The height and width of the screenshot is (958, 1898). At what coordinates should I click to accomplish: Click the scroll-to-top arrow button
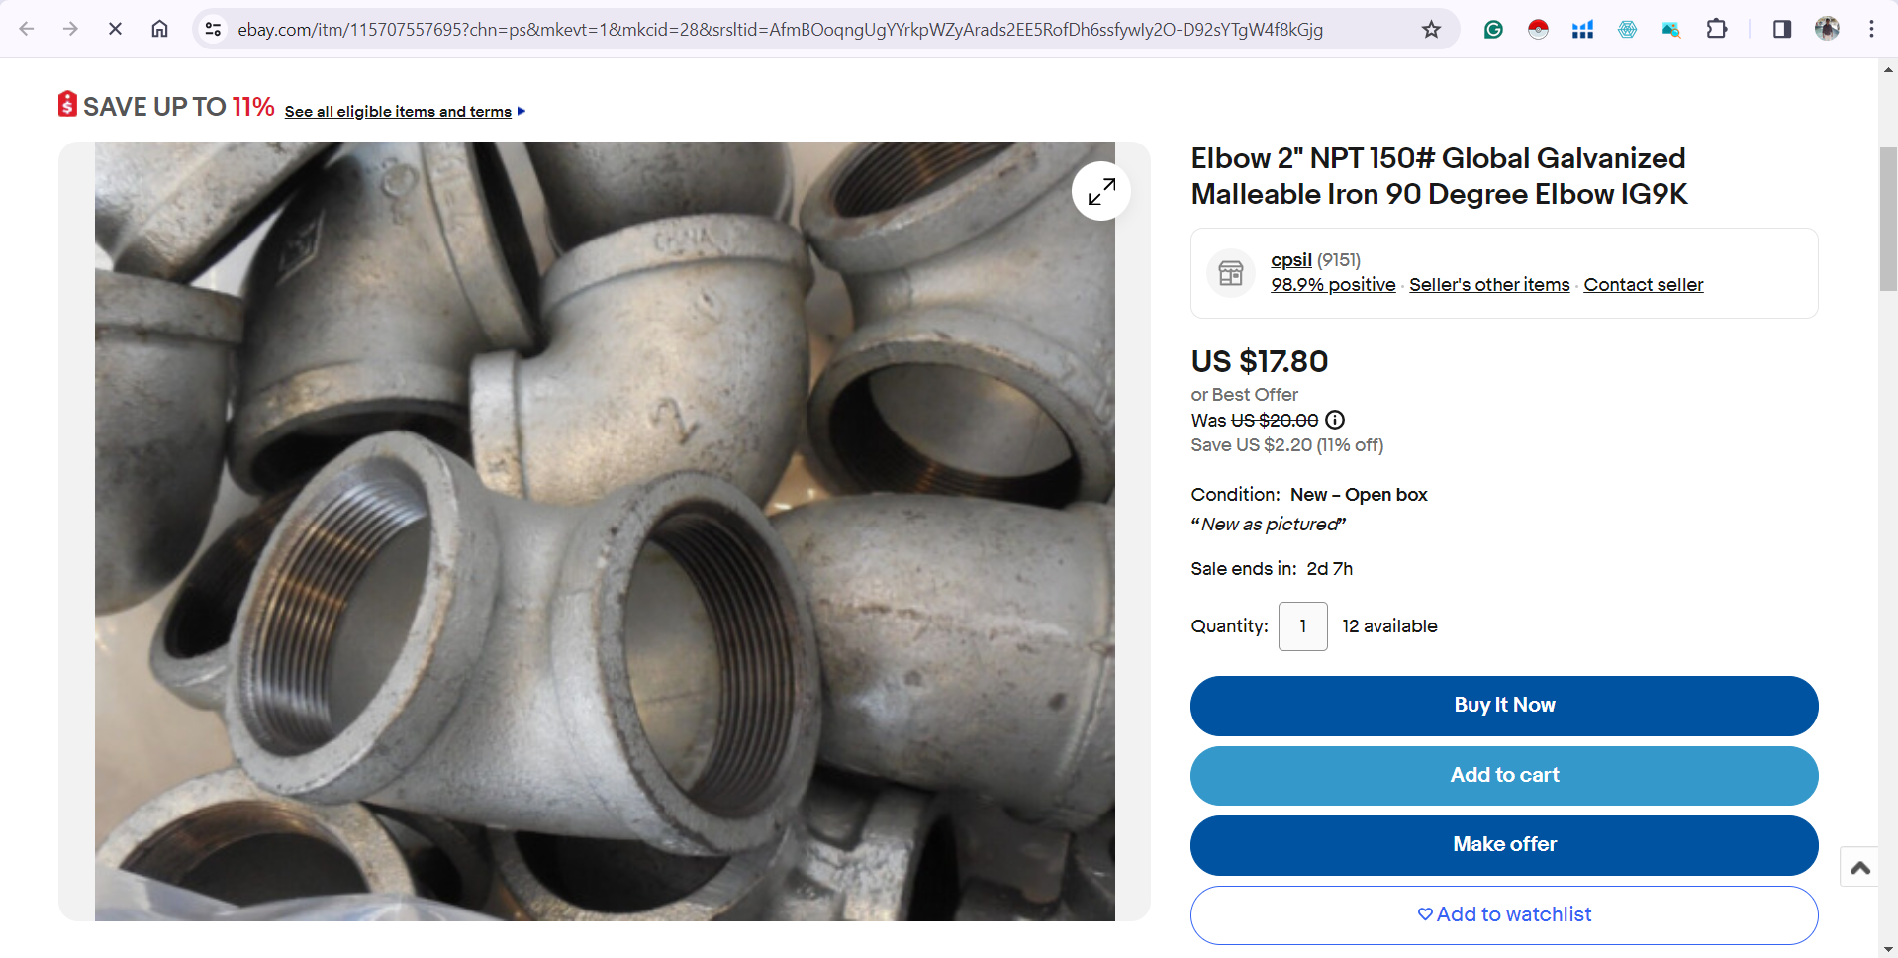pos(1859,867)
